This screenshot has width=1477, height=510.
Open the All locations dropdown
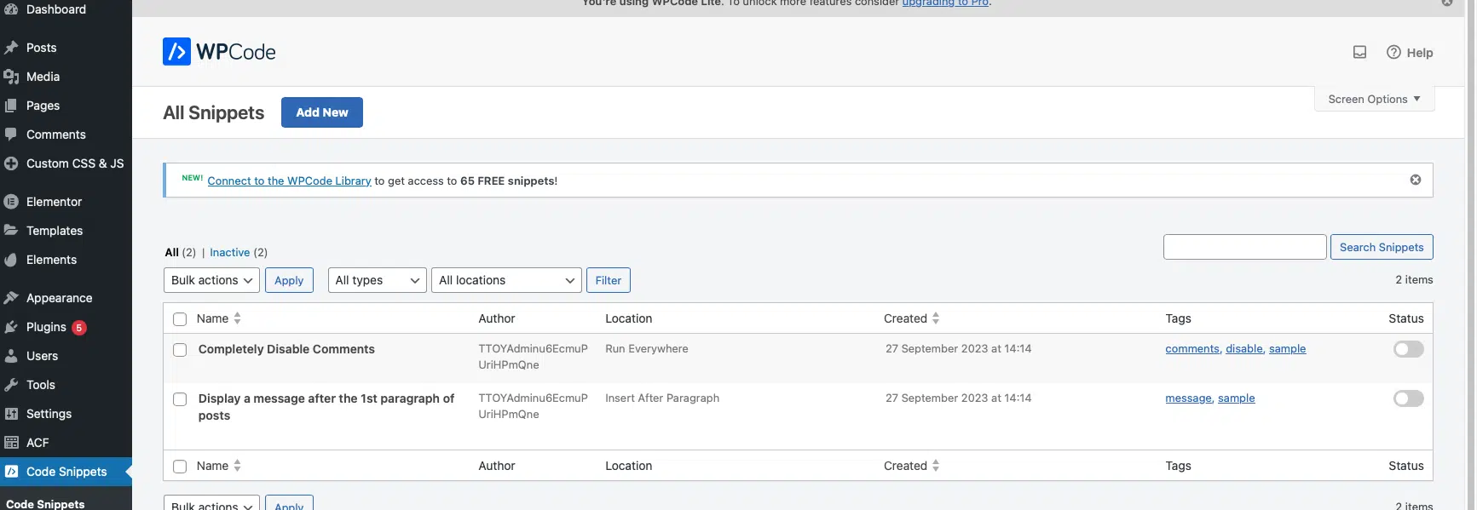(506, 280)
